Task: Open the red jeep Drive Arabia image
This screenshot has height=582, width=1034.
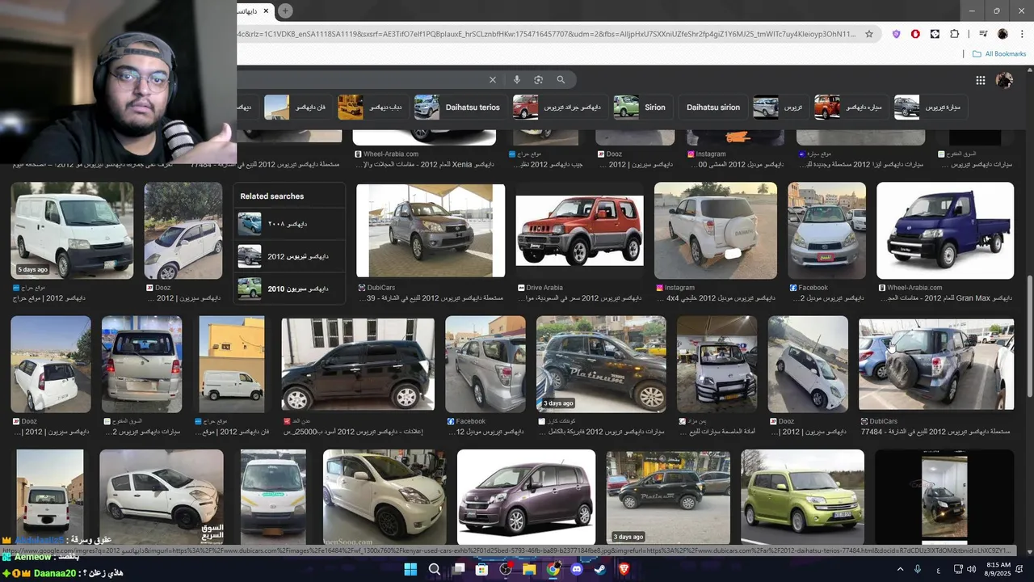Action: click(x=580, y=230)
